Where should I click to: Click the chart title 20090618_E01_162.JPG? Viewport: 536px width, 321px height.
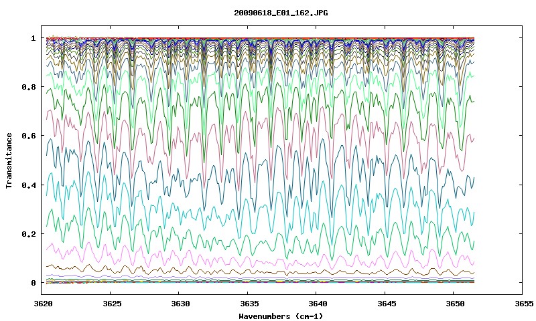tap(281, 13)
